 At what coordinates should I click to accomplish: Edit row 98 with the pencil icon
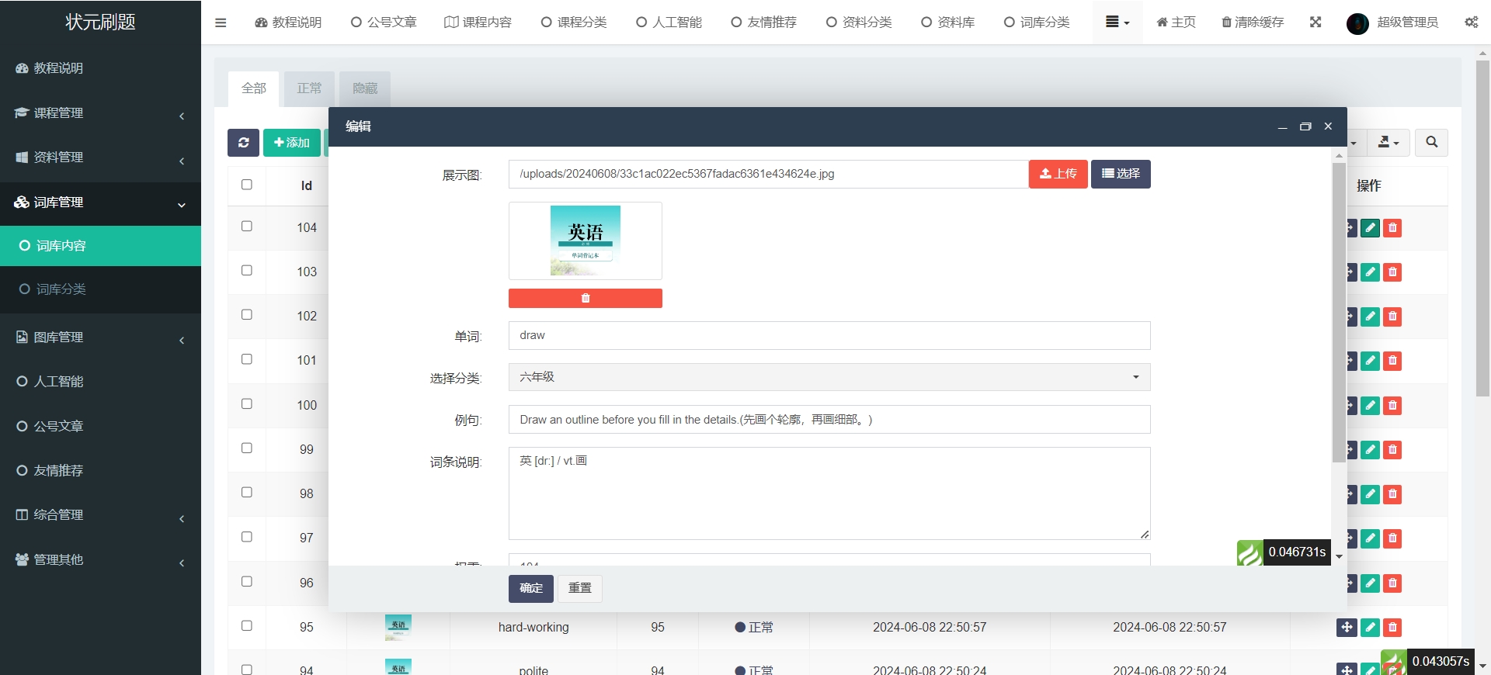[x=1371, y=494]
